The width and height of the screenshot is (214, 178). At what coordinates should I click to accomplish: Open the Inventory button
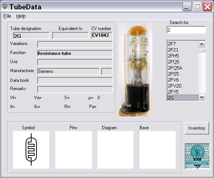click(x=197, y=128)
